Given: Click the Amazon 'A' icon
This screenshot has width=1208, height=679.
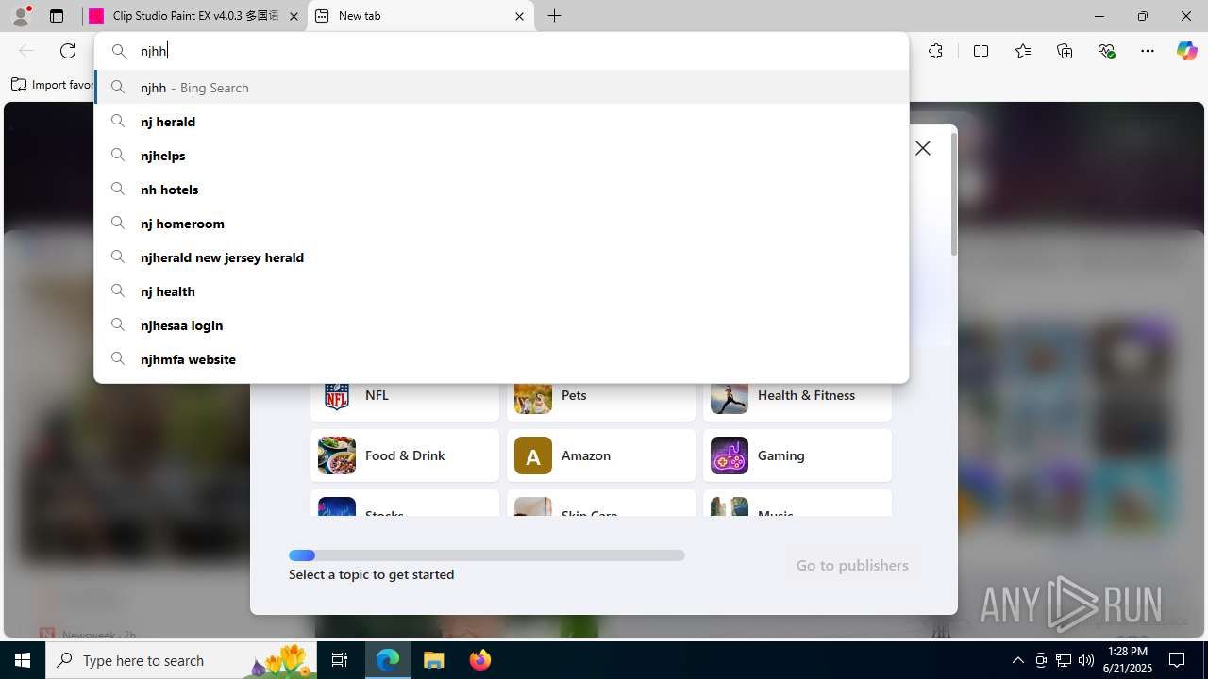Looking at the screenshot, I should pyautogui.click(x=533, y=455).
